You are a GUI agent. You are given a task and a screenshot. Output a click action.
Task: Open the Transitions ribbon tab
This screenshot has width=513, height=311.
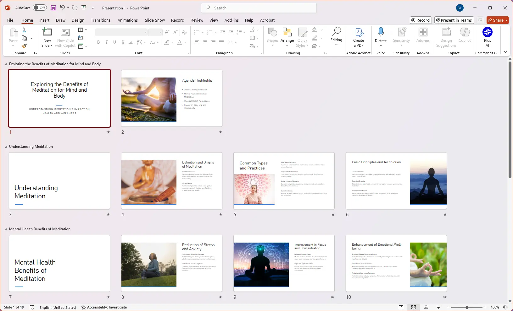(100, 20)
